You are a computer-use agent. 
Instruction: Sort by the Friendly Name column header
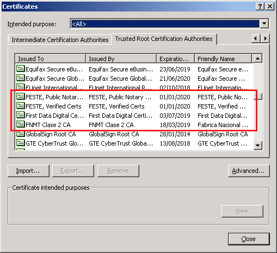223,59
